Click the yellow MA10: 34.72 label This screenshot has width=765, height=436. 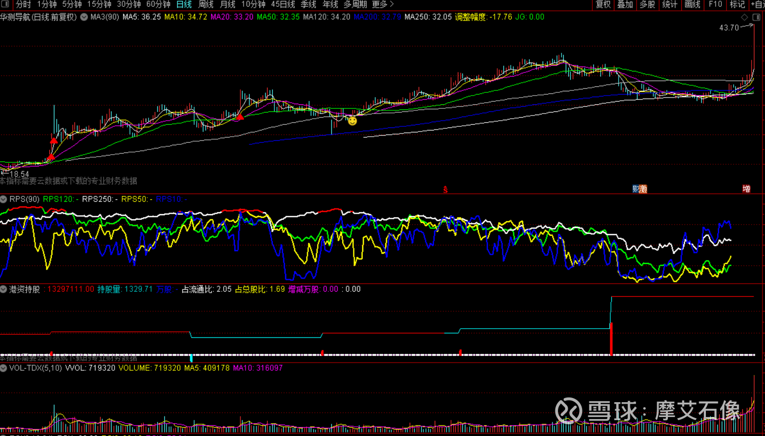tap(186, 17)
